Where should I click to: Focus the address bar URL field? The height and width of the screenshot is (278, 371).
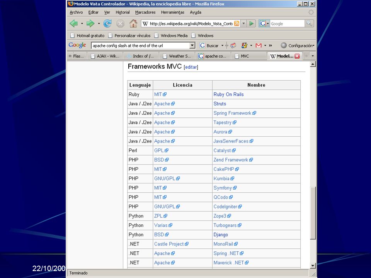(x=191, y=24)
